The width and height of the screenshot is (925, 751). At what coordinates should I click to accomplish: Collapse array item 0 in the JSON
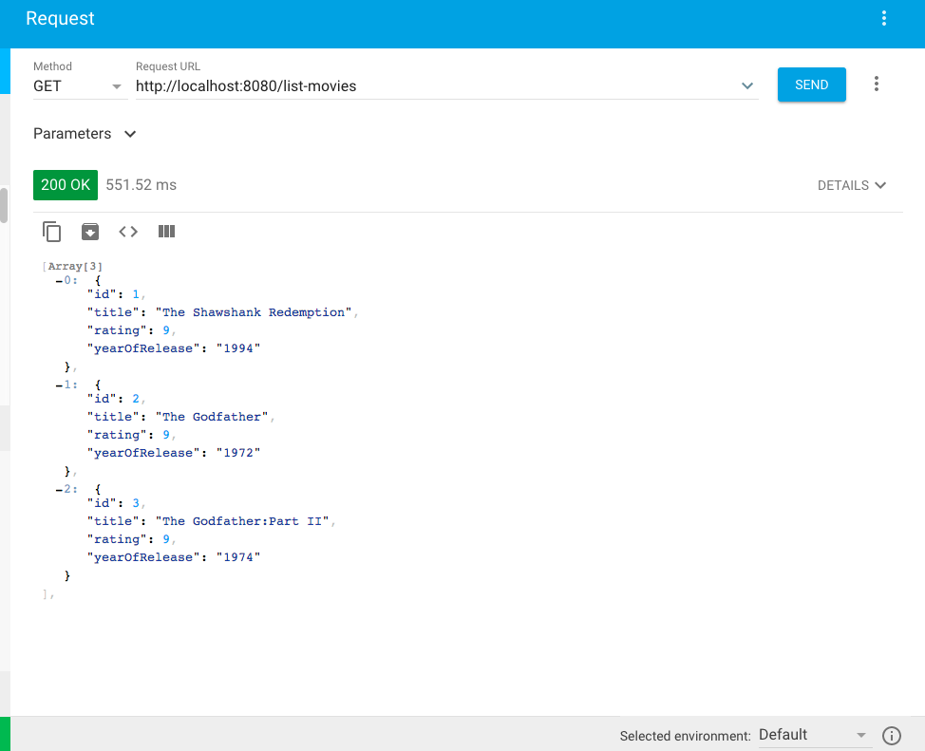59,281
